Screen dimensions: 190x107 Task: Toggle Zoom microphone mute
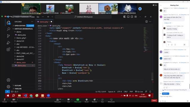[5, 100]
